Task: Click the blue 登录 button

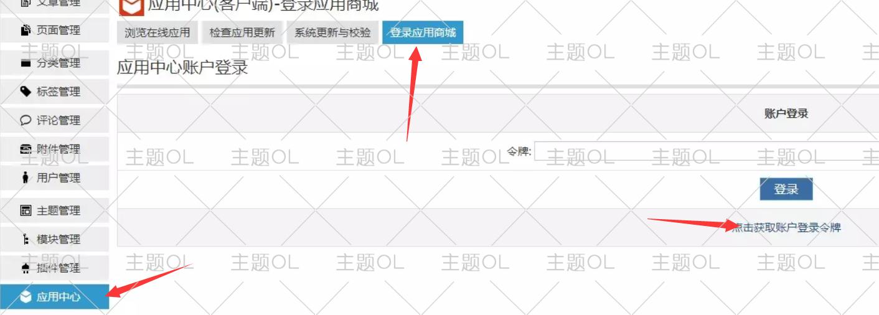Action: pos(786,189)
